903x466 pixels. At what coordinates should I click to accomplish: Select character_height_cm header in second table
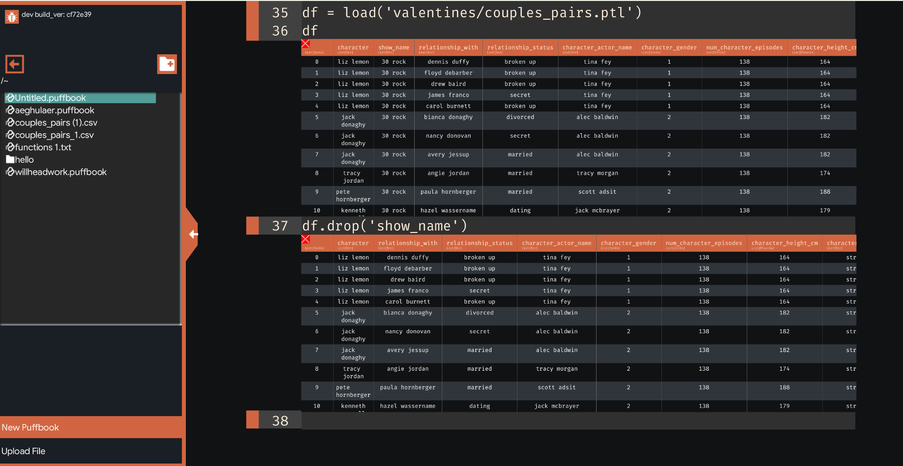[784, 243]
